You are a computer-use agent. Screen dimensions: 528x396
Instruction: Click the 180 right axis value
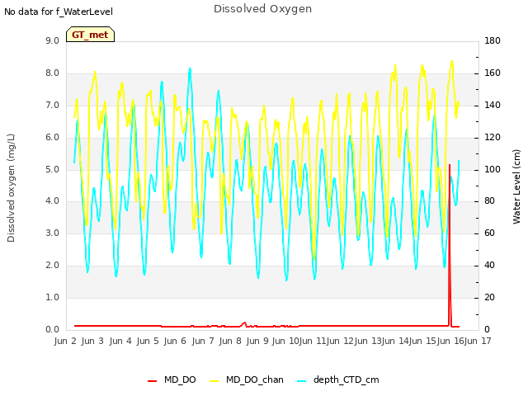point(493,40)
